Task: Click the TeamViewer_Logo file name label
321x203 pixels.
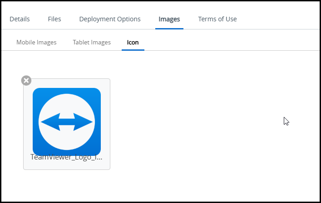Action: tap(66, 158)
